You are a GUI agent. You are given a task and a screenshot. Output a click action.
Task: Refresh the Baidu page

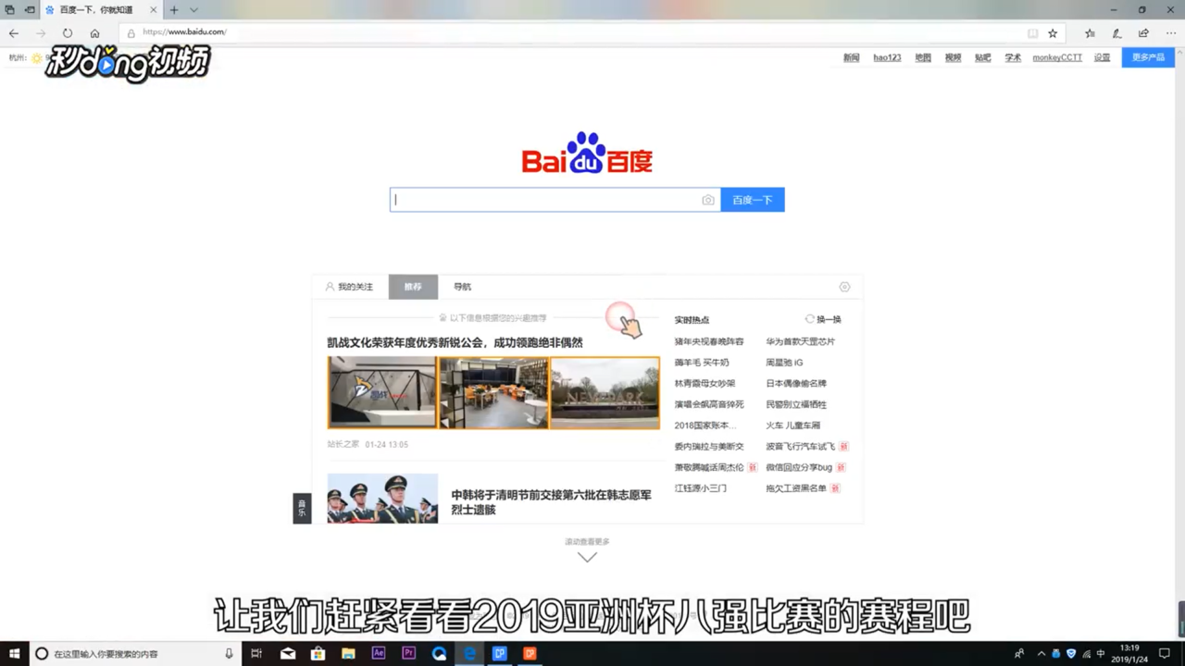coord(68,33)
